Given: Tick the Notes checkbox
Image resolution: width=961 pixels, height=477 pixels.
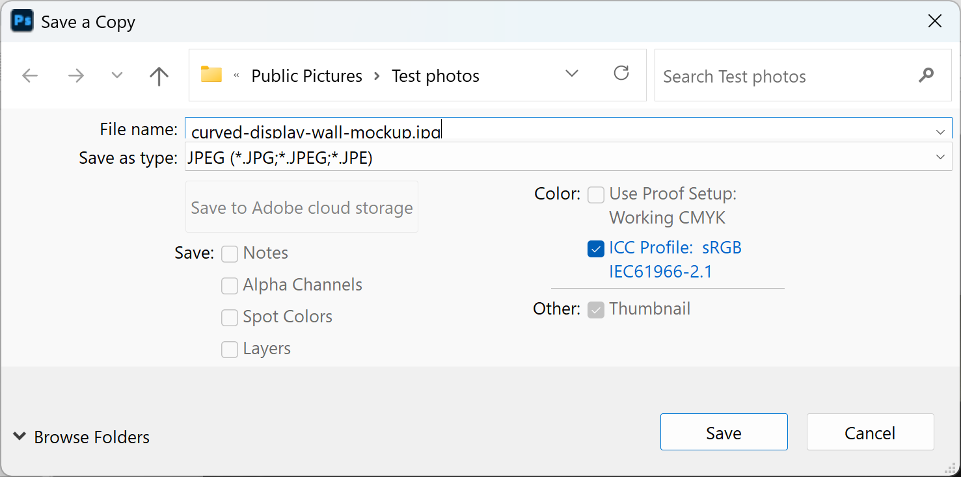Looking at the screenshot, I should (230, 253).
